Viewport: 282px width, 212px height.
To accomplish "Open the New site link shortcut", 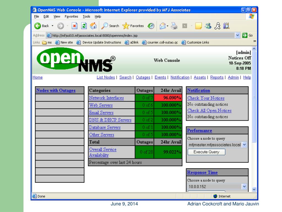I will tap(64, 43).
